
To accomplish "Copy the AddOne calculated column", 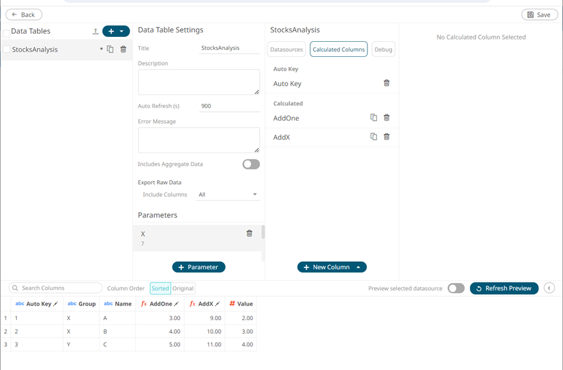I will tap(374, 117).
